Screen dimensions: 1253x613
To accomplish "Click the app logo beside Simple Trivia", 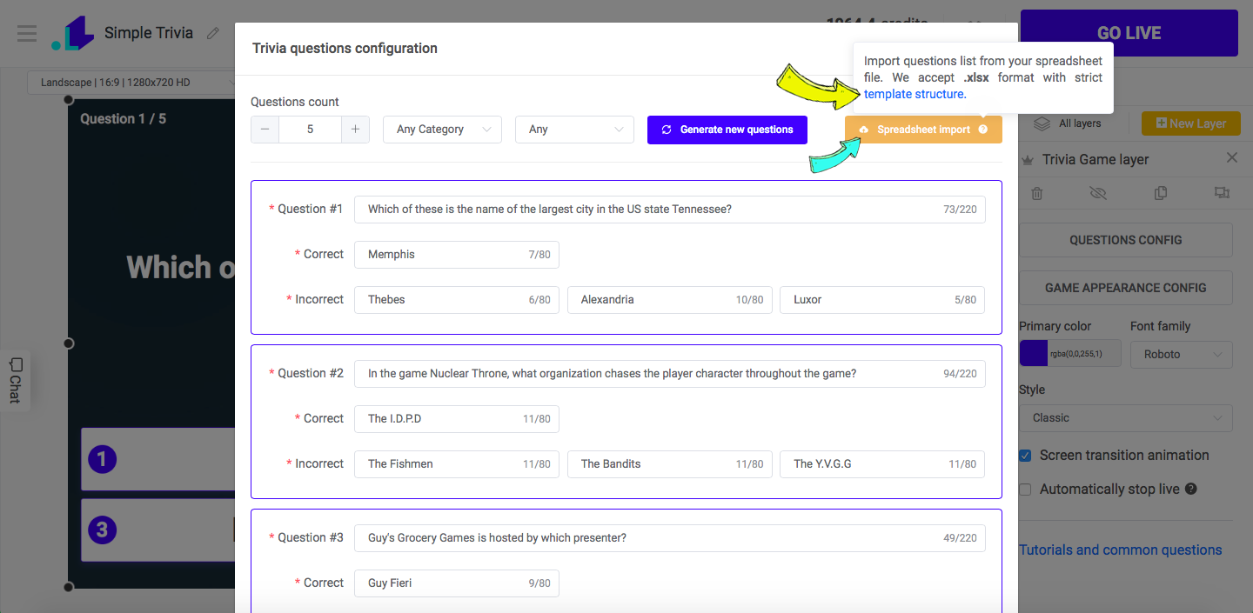I will pyautogui.click(x=71, y=33).
